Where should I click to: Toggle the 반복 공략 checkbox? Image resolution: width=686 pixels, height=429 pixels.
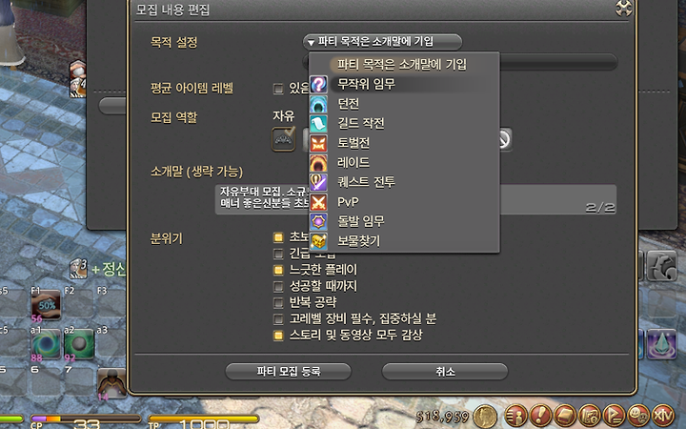(278, 302)
